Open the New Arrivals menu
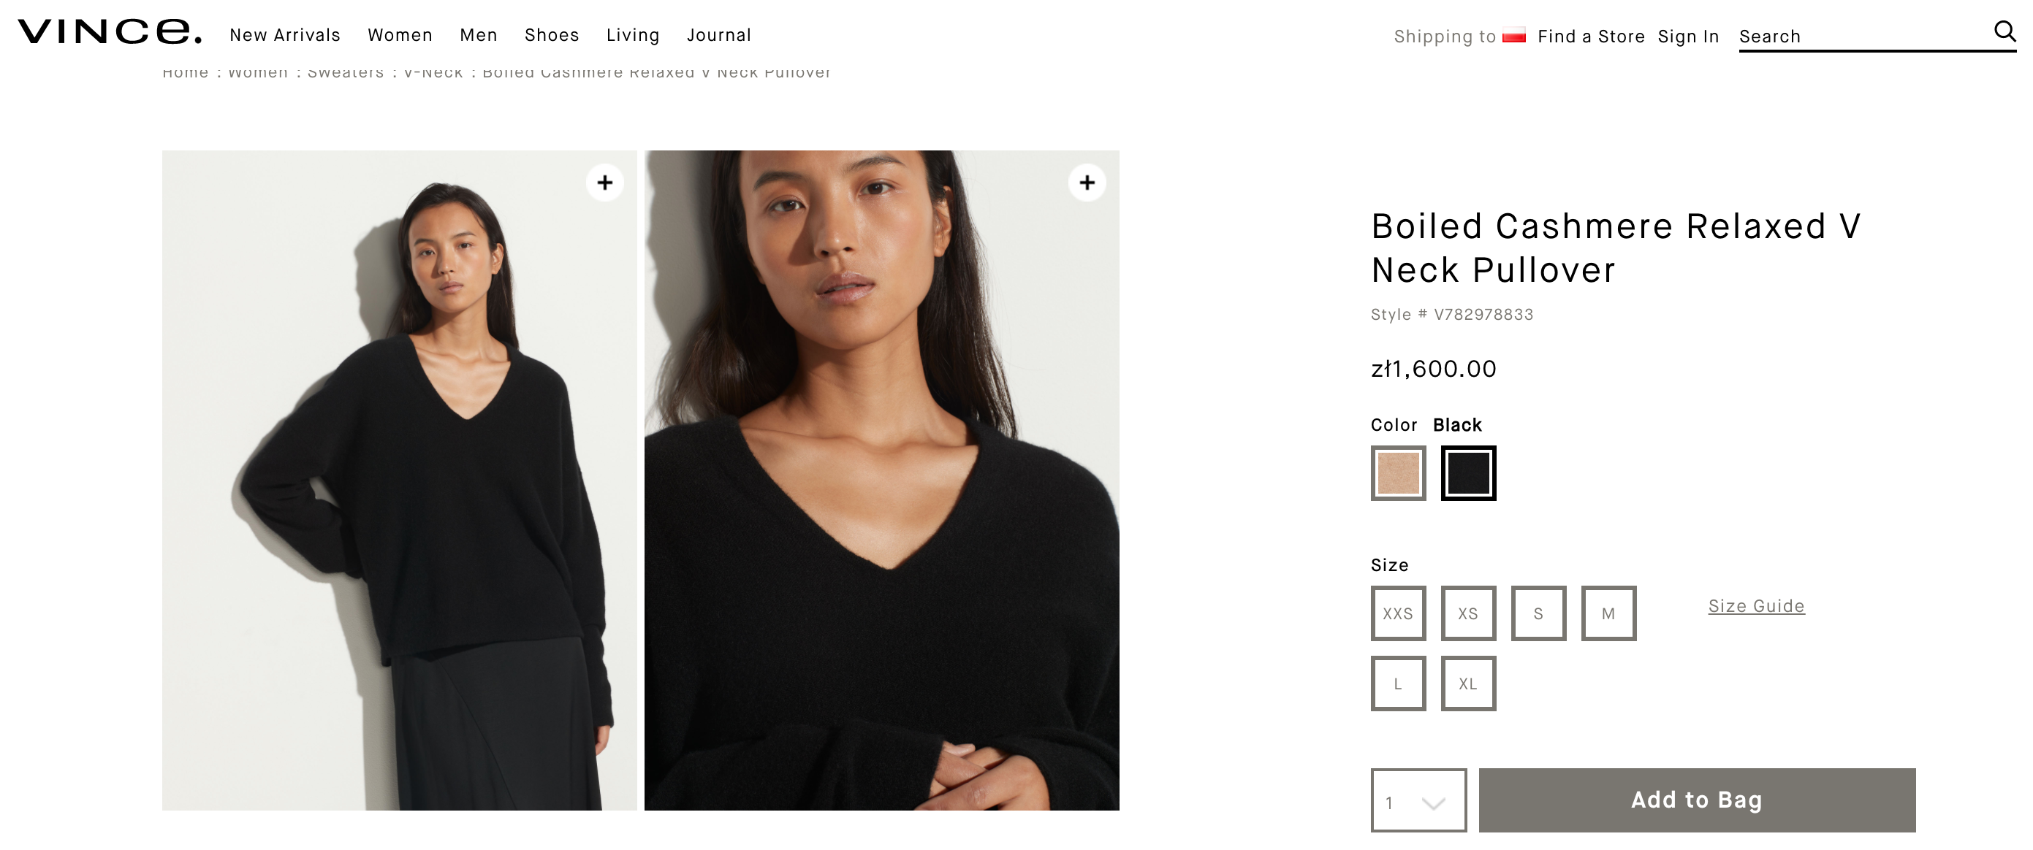The height and width of the screenshot is (850, 2033). 285,36
